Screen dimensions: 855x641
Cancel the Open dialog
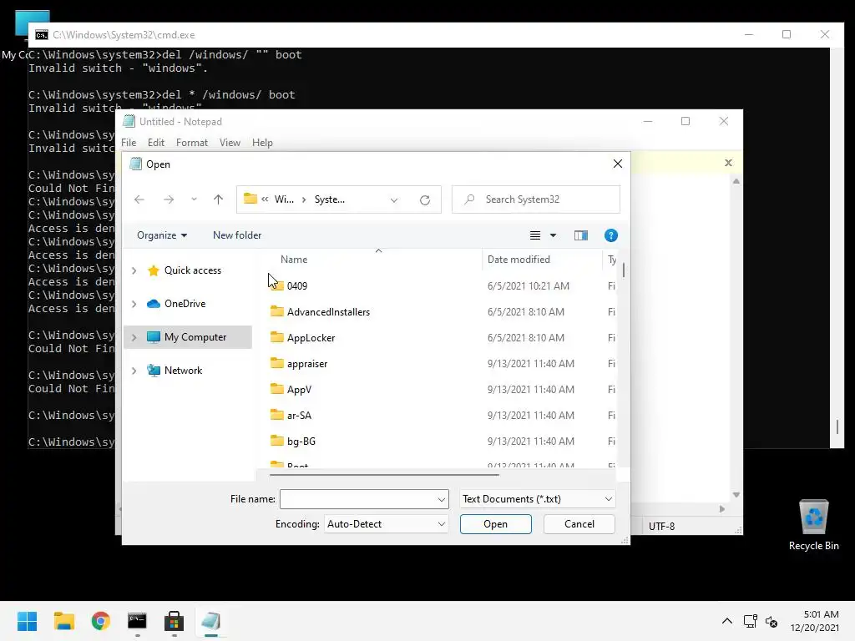[579, 524]
